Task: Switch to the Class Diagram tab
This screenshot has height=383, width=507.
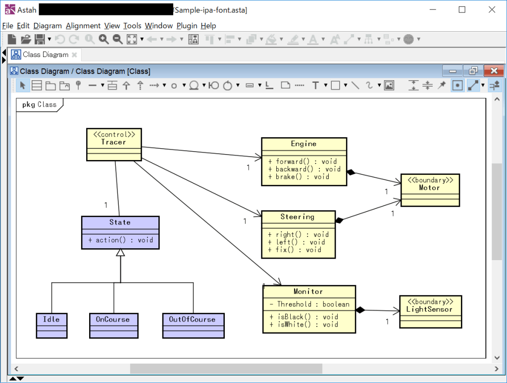Action: coord(45,55)
